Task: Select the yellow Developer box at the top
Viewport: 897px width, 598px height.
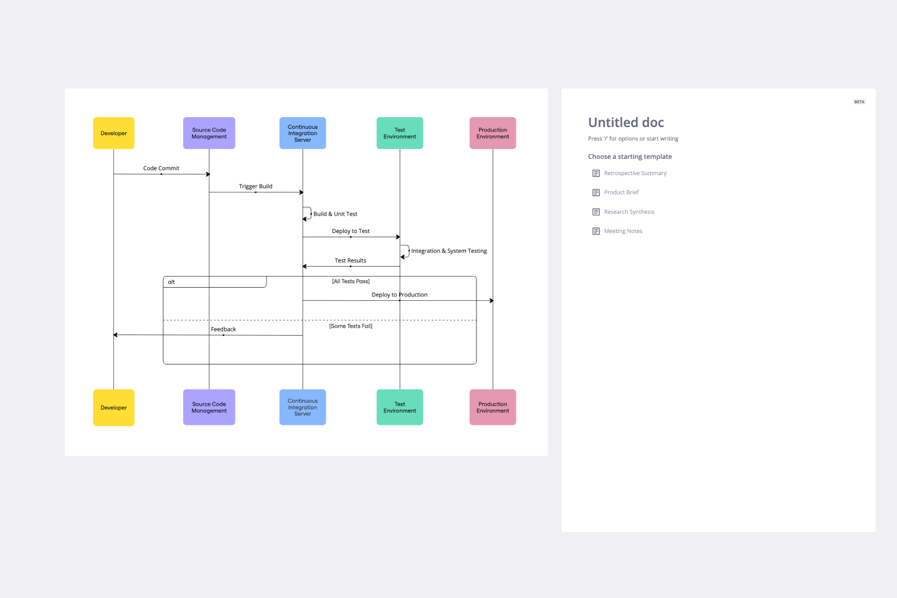Action: 113,133
